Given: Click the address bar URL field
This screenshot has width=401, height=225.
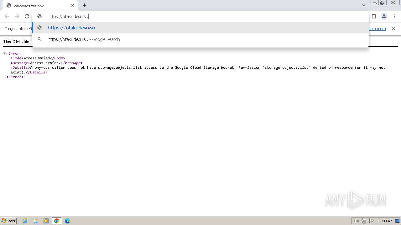Looking at the screenshot, I should (x=200, y=16).
